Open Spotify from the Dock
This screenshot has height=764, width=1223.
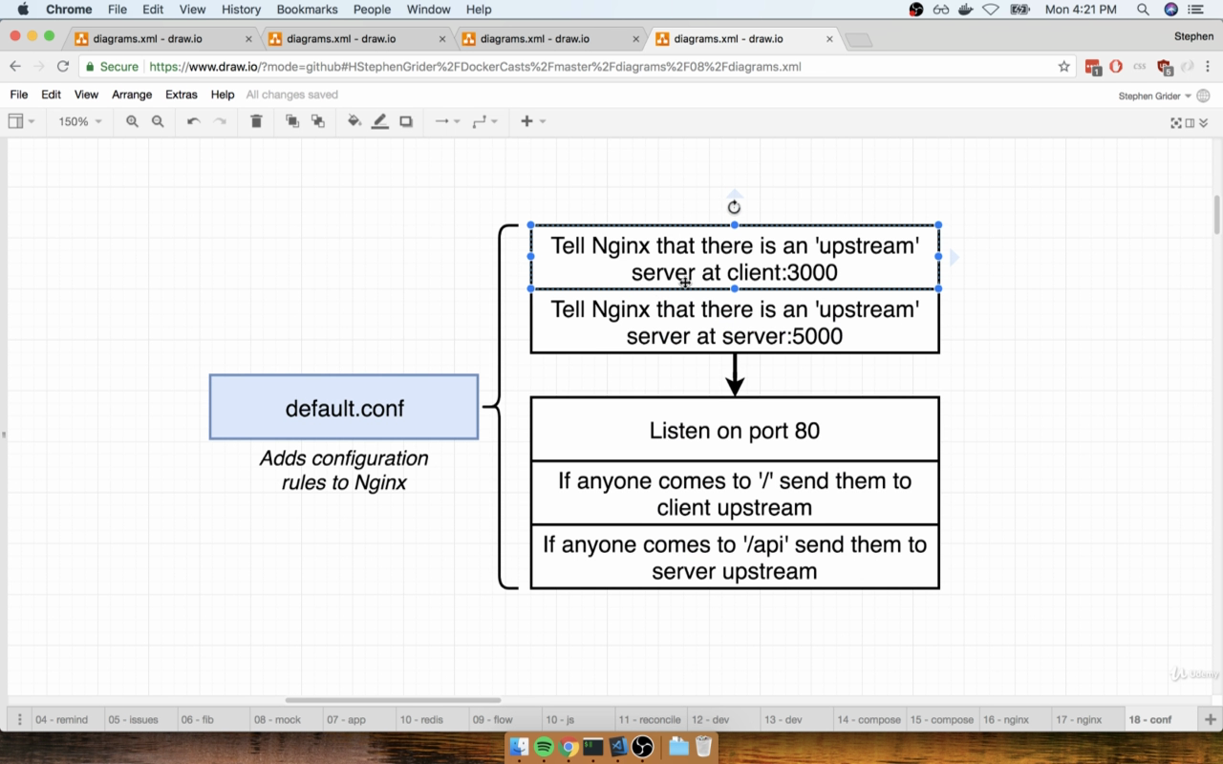coord(544,747)
